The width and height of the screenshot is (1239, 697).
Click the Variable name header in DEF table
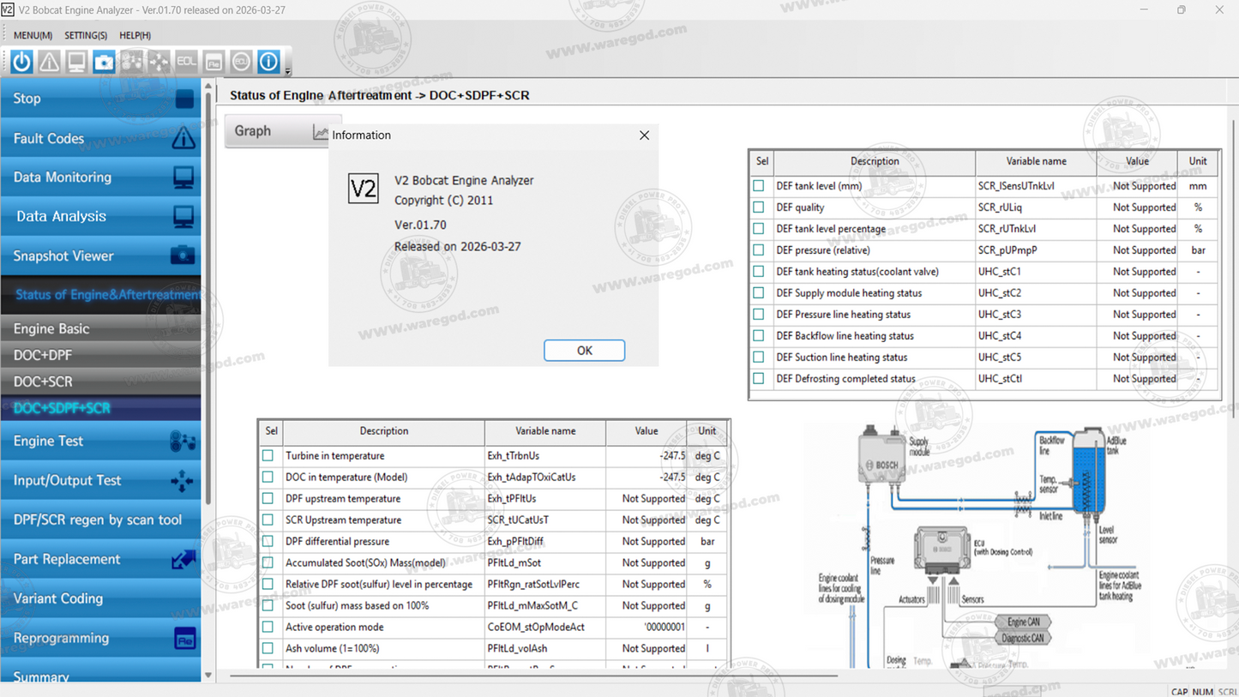(x=1036, y=161)
